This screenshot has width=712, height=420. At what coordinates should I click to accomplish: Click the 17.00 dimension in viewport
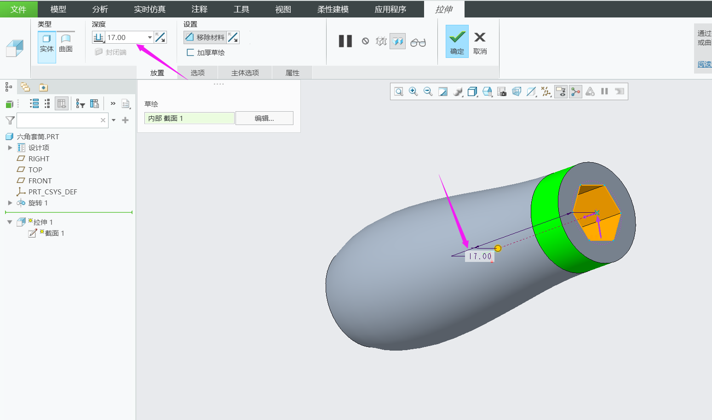pyautogui.click(x=480, y=256)
